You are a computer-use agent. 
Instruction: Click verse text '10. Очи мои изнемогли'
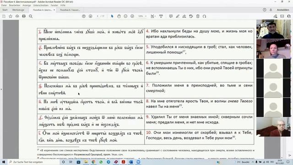tap(199, 135)
